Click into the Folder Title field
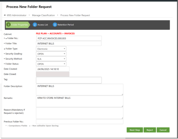The image size is (178, 139). (x=69, y=43)
